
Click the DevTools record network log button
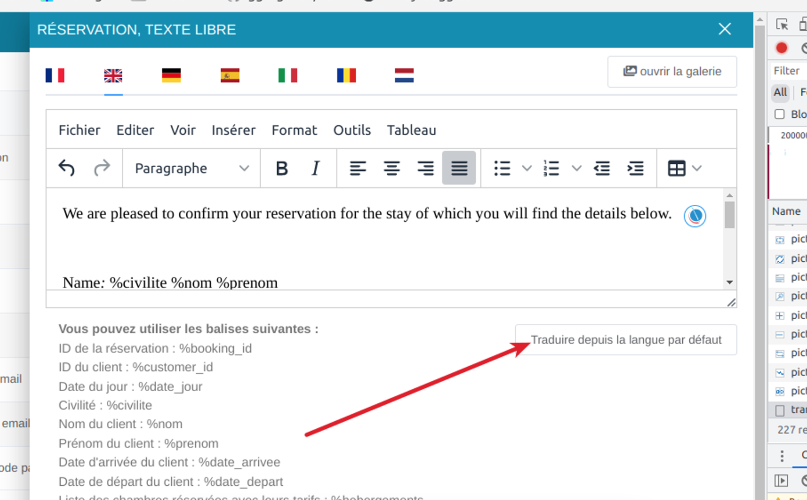click(782, 48)
